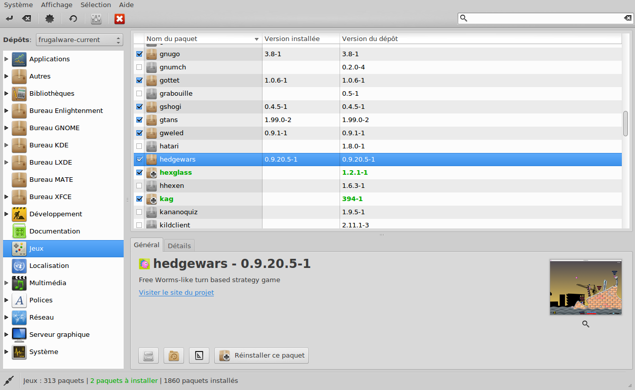The width and height of the screenshot is (635, 390).
Task: Switch to the Général tab
Action: click(x=146, y=245)
